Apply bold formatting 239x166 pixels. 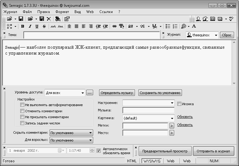22,26
